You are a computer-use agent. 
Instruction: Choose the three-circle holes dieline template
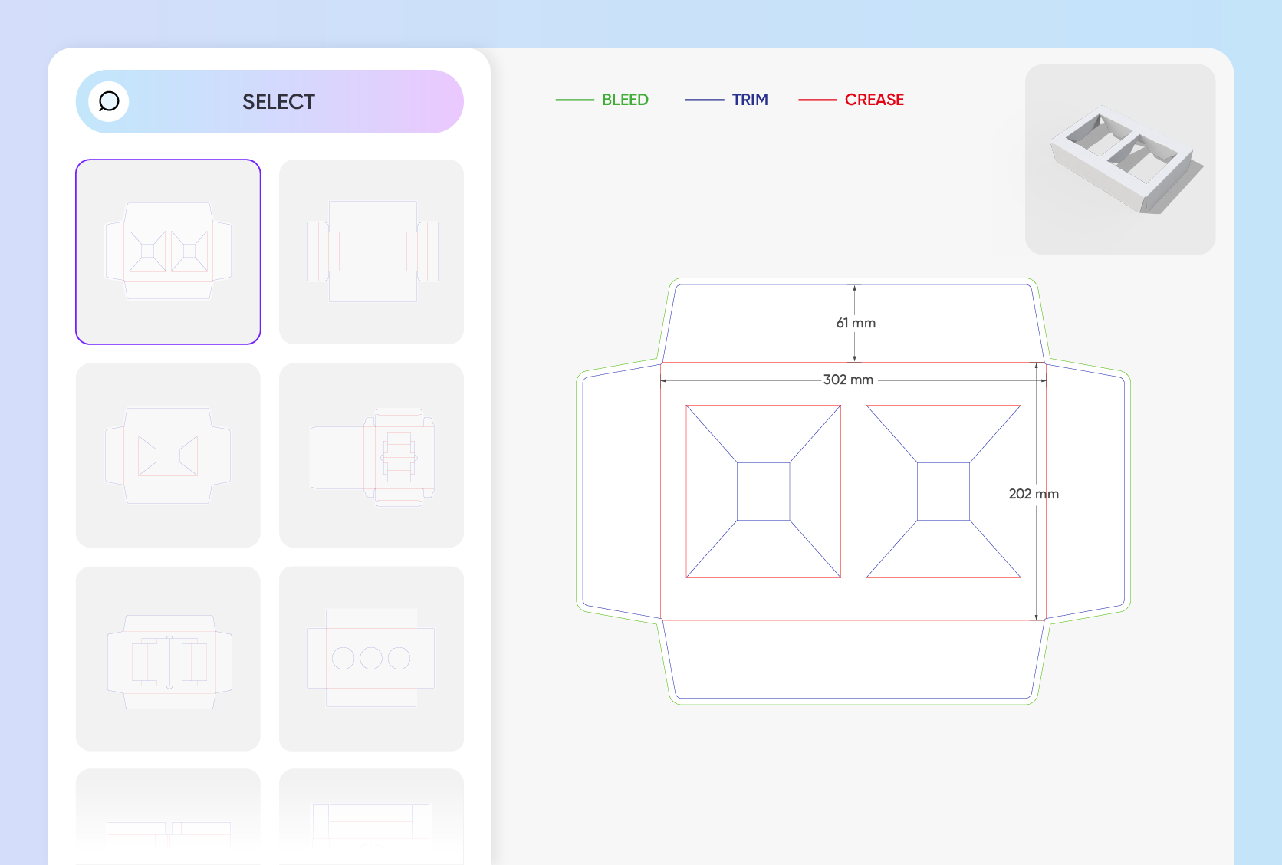[372, 659]
